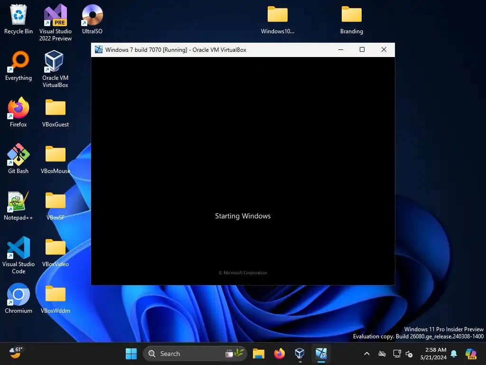
Task: Close the Windows 7 VM window
Action: tap(384, 49)
